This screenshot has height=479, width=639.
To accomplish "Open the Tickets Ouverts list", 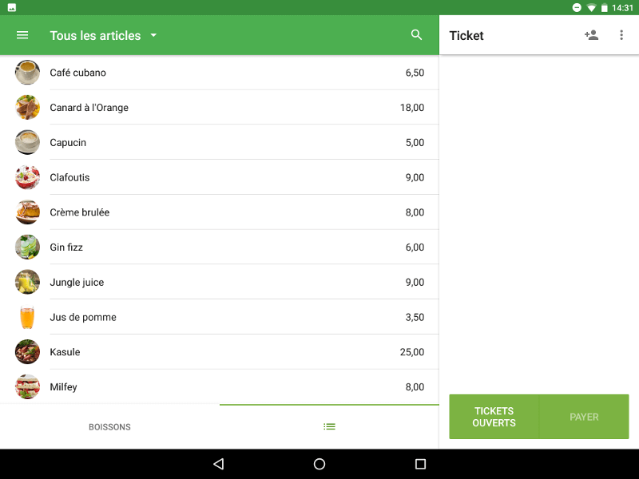I will click(494, 417).
